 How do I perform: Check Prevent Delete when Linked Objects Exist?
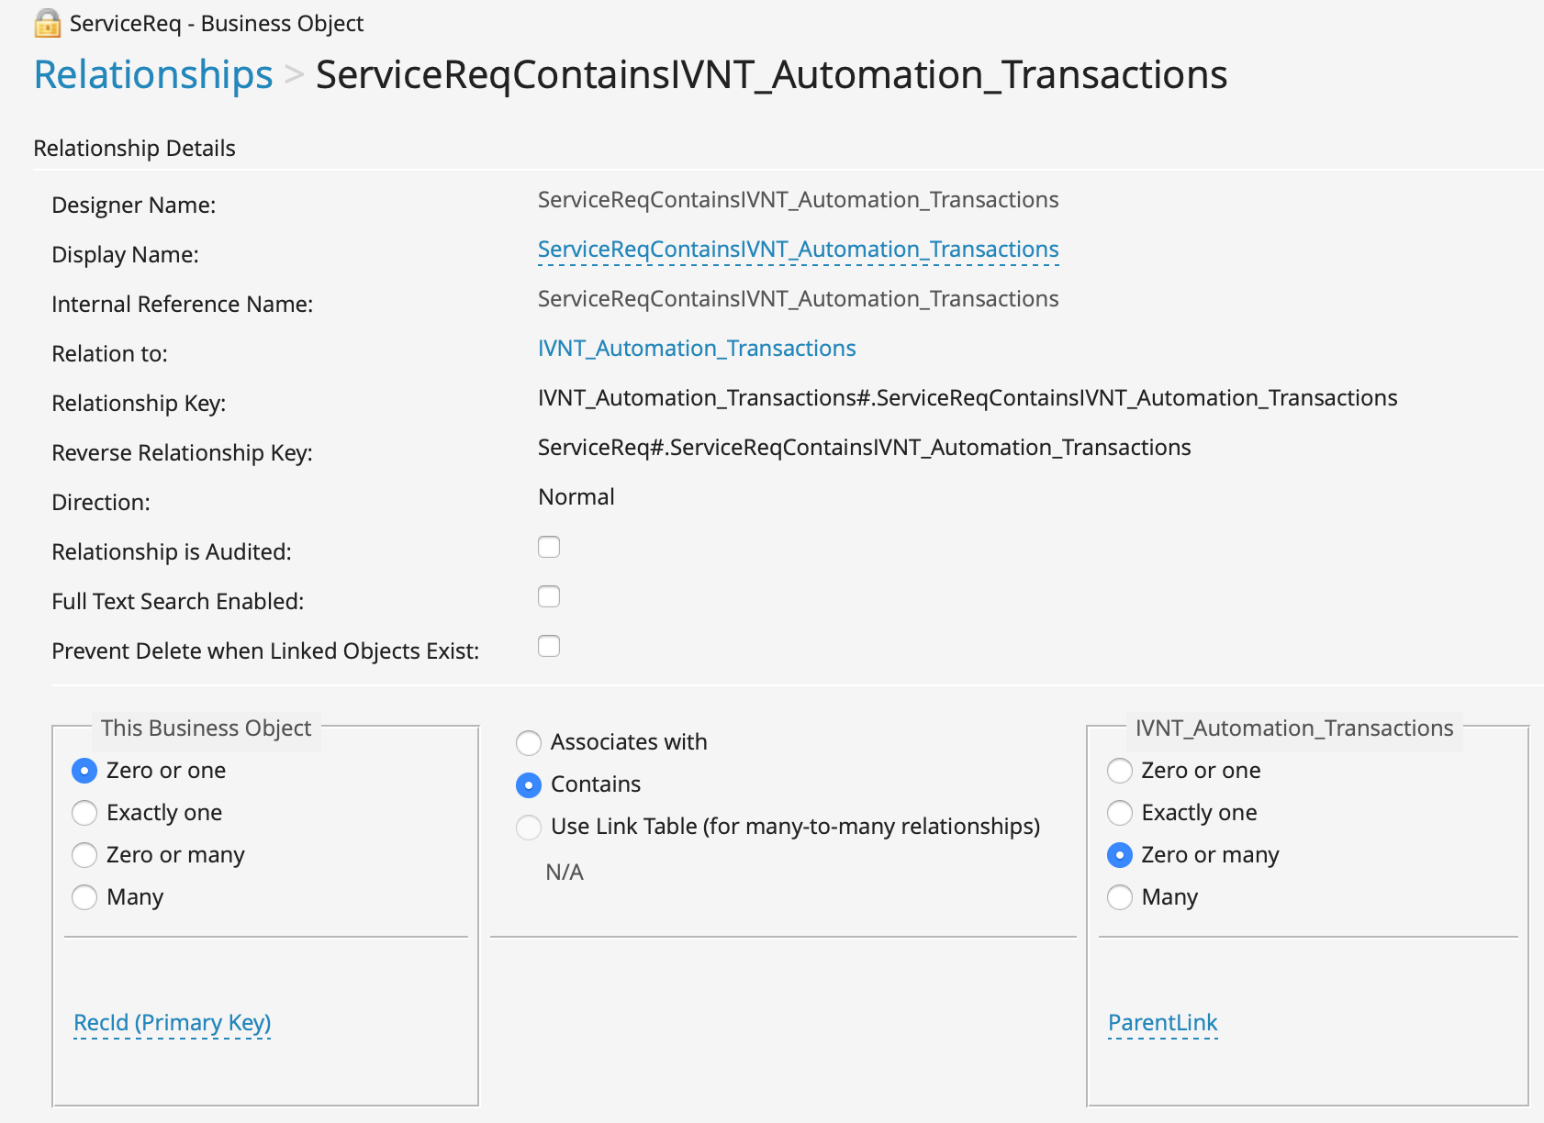point(549,647)
